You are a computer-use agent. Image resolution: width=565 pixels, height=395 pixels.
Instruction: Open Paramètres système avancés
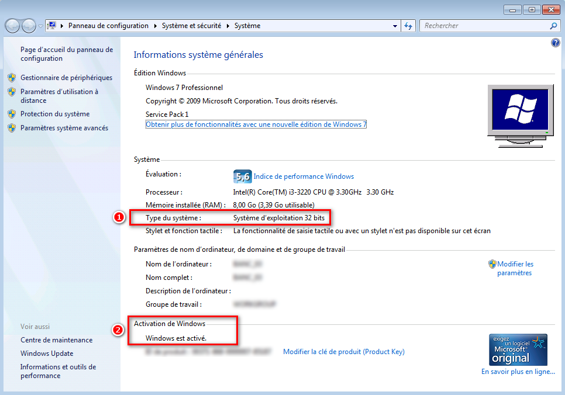(64, 128)
